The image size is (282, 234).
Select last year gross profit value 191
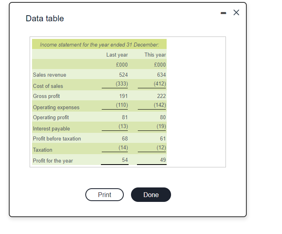123,96
